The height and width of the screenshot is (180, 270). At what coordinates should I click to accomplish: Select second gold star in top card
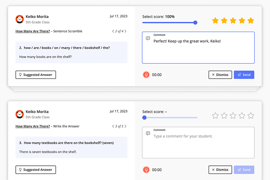tap(224, 20)
